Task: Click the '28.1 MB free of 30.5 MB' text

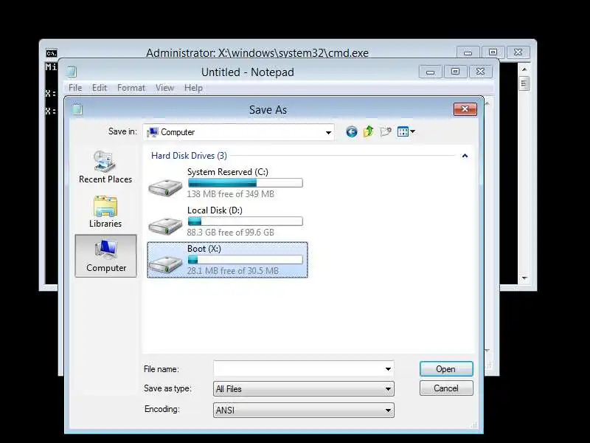Action: [x=232, y=271]
